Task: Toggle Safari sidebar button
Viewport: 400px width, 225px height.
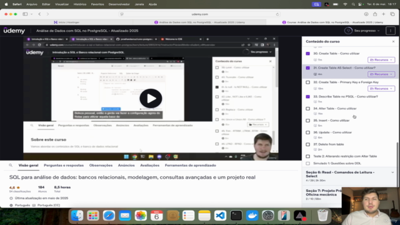Action: point(25,14)
